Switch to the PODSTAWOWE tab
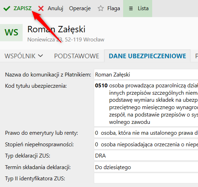The width and height of the screenshot is (198, 187). [77, 56]
